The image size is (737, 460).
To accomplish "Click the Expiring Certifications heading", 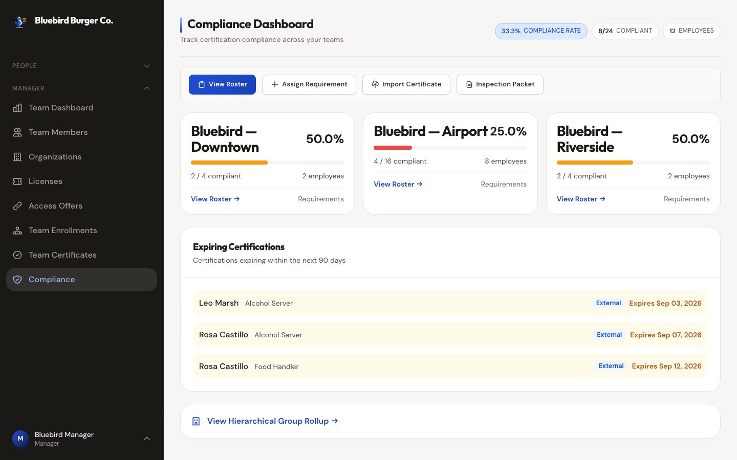I will 239,247.
